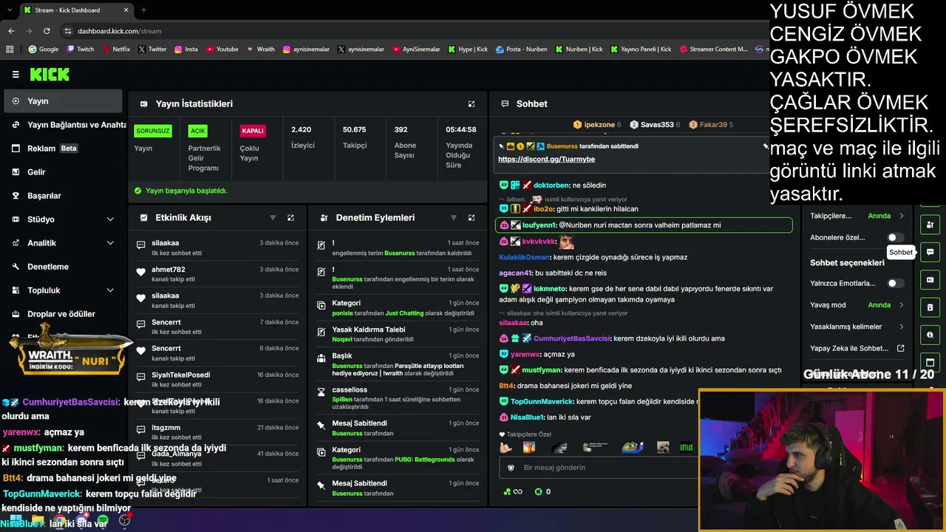946x532 pixels.
Task: Open Gelir in the sidebar
Action: [x=64, y=172]
